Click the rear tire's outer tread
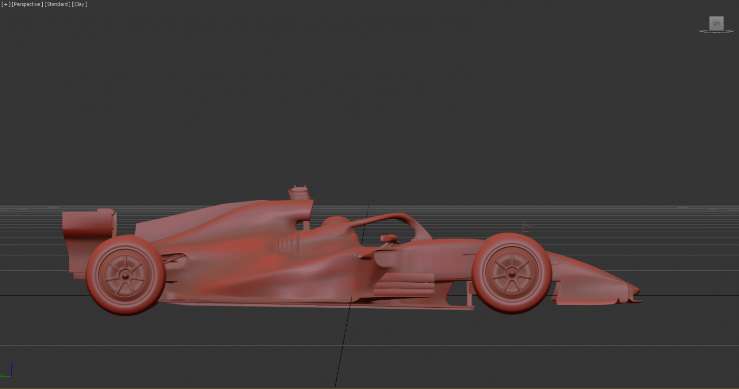 tap(92, 274)
